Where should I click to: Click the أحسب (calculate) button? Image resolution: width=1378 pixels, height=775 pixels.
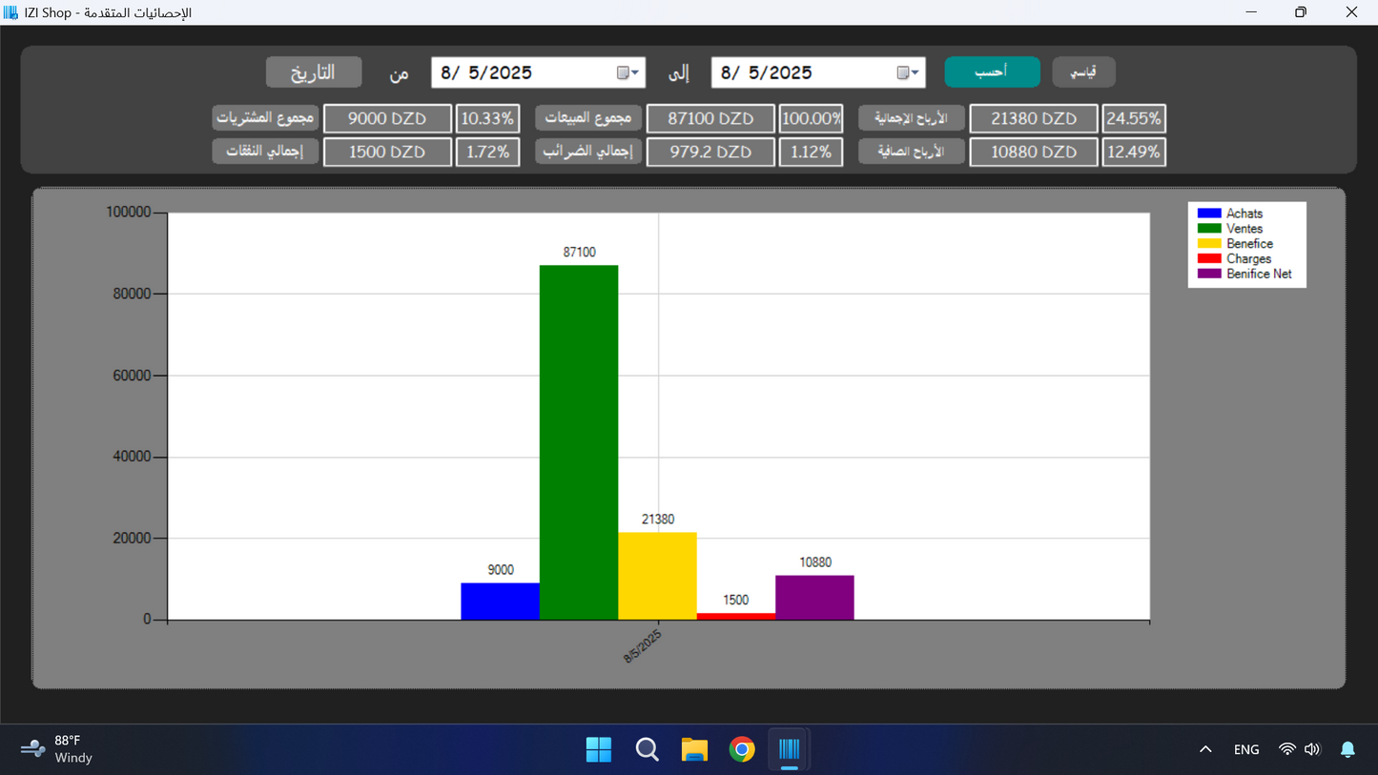992,71
